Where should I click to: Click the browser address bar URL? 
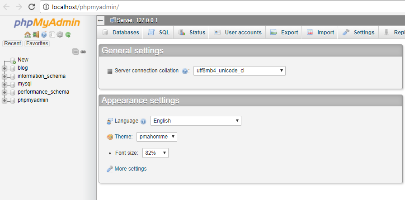(x=85, y=7)
